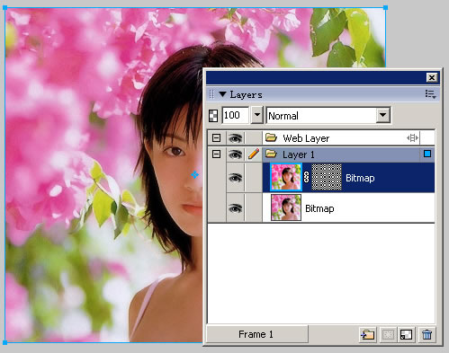This screenshot has height=353, width=449.
Task: Click the New/Duplicate Layer folder icon
Action: [x=367, y=334]
